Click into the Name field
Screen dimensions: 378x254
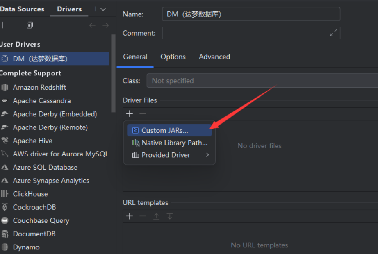[251, 14]
